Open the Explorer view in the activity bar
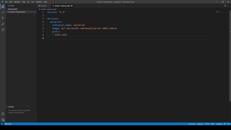 coord(3,6)
